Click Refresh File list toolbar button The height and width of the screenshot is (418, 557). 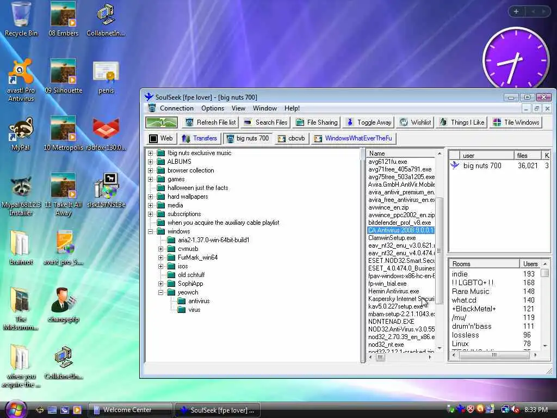coord(211,122)
